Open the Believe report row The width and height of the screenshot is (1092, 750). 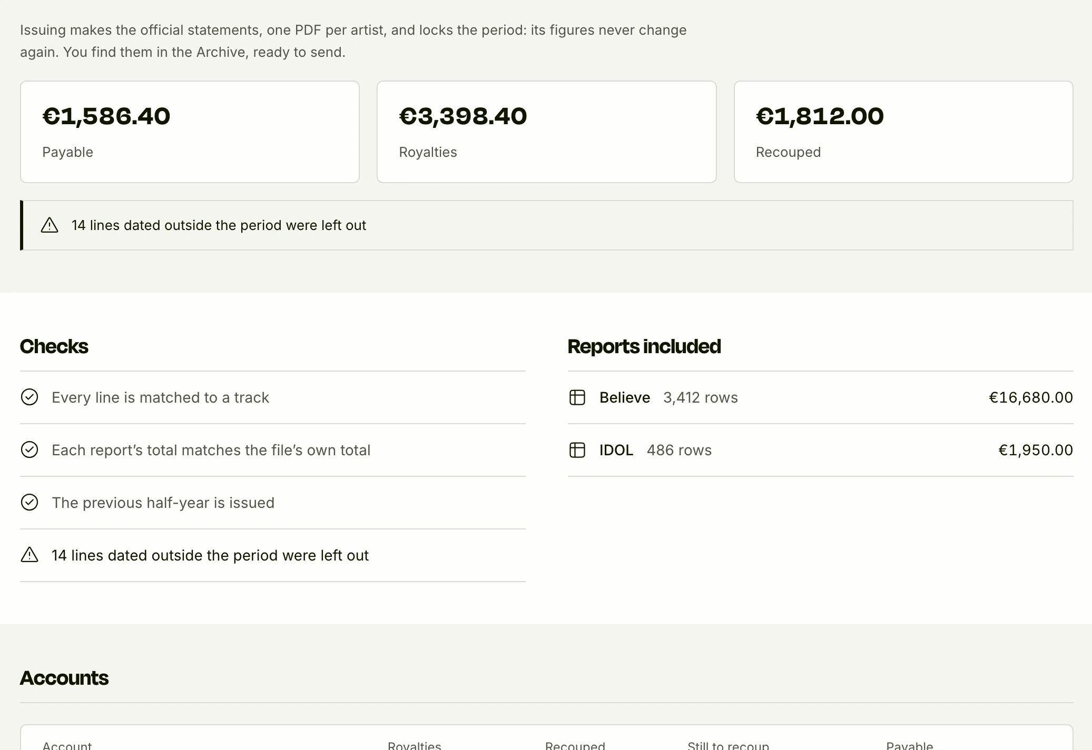820,397
